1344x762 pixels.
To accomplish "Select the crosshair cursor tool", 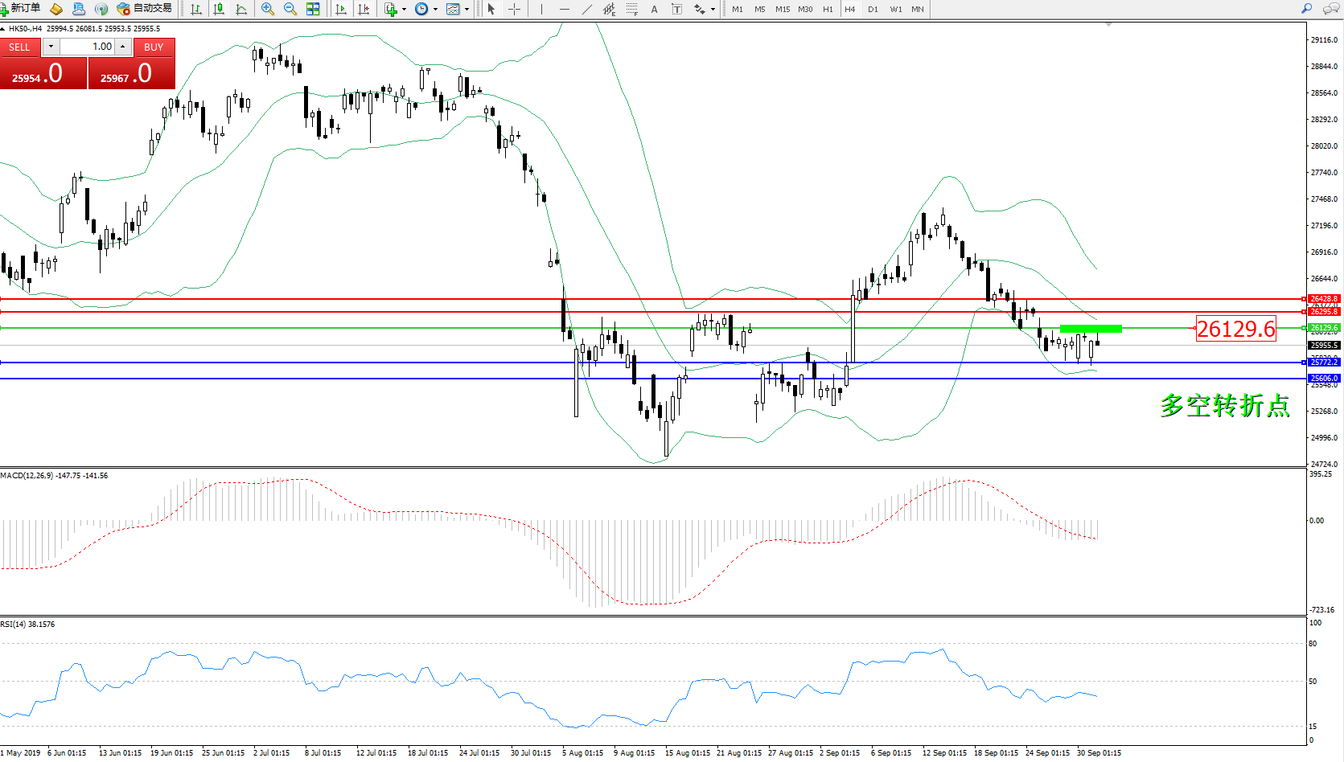I will click(514, 9).
